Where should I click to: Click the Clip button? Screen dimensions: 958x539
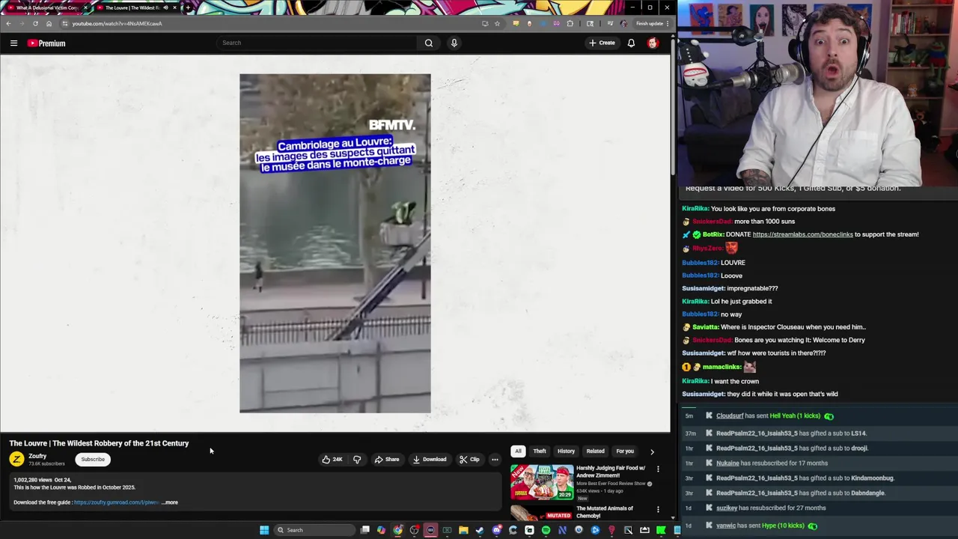coord(469,460)
